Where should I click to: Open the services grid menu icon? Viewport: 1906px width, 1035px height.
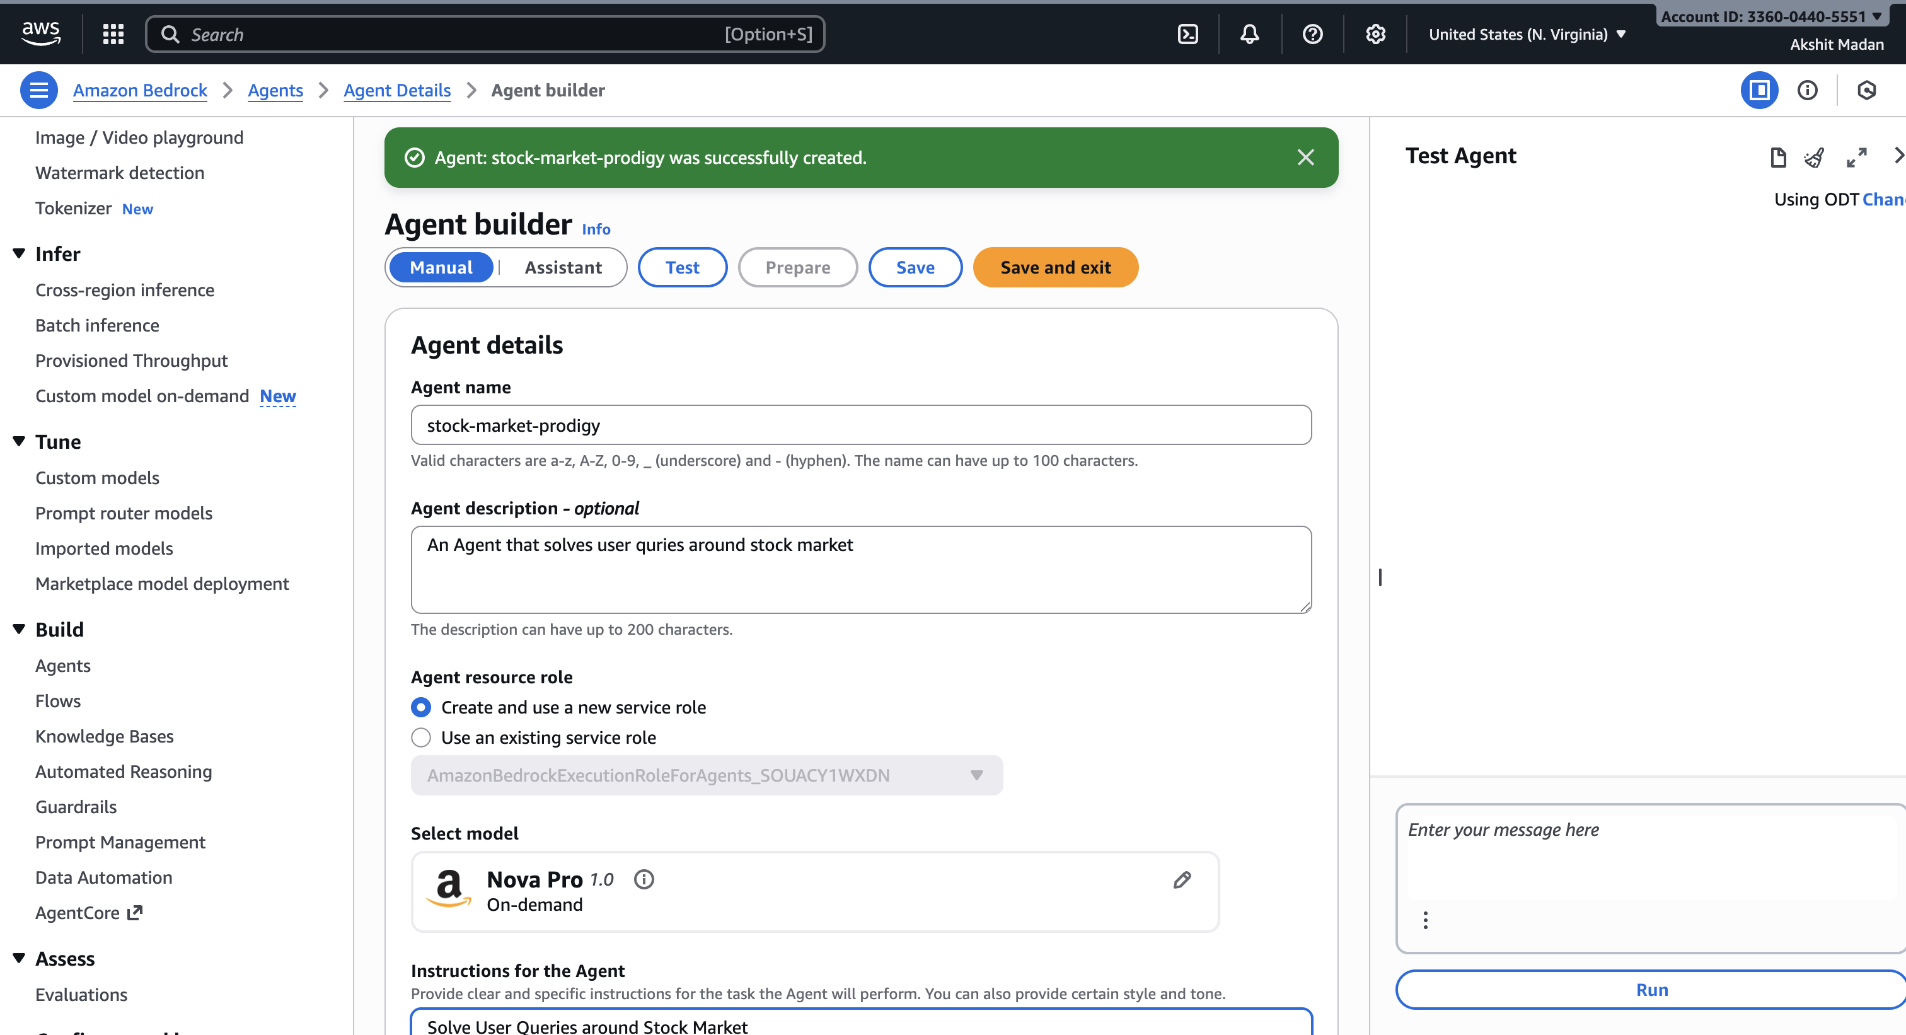tap(113, 34)
